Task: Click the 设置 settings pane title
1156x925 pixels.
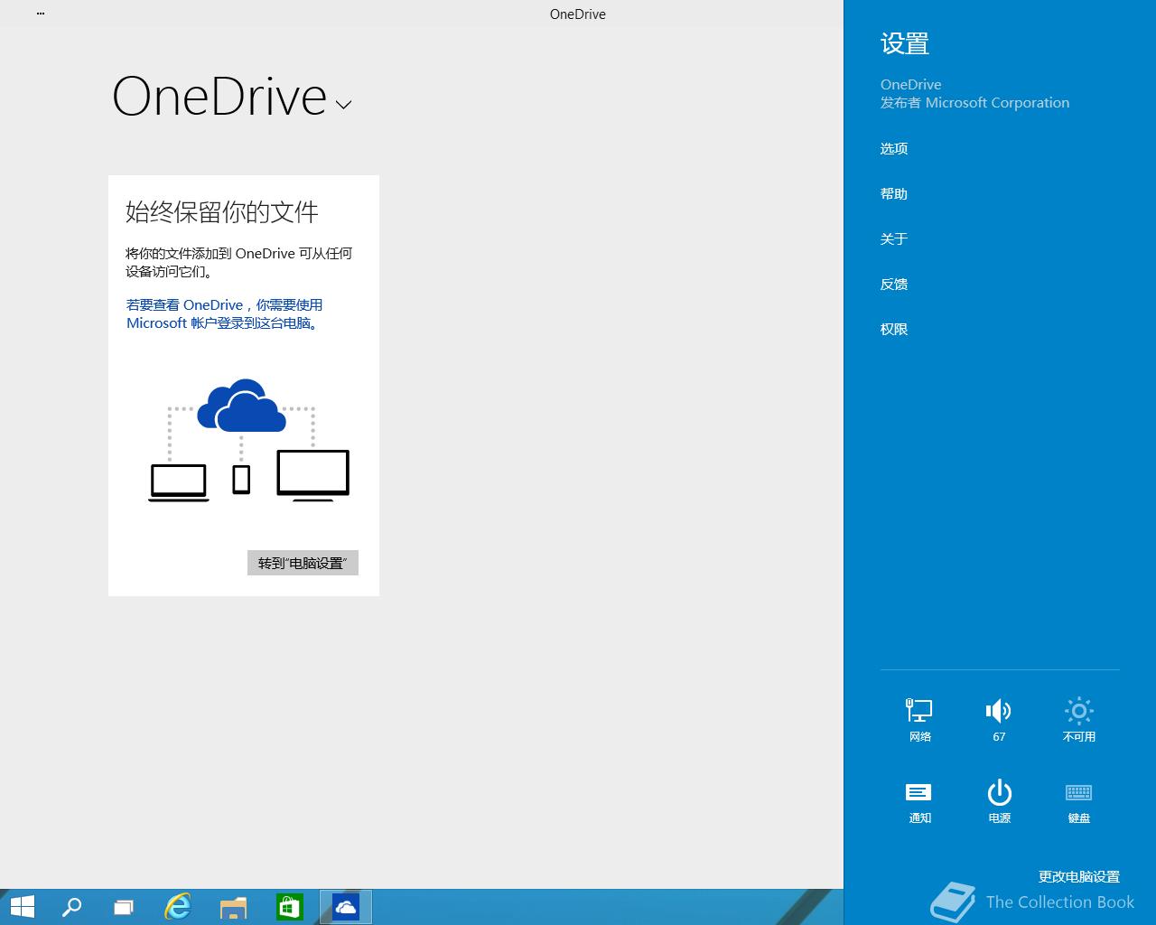Action: 905,43
